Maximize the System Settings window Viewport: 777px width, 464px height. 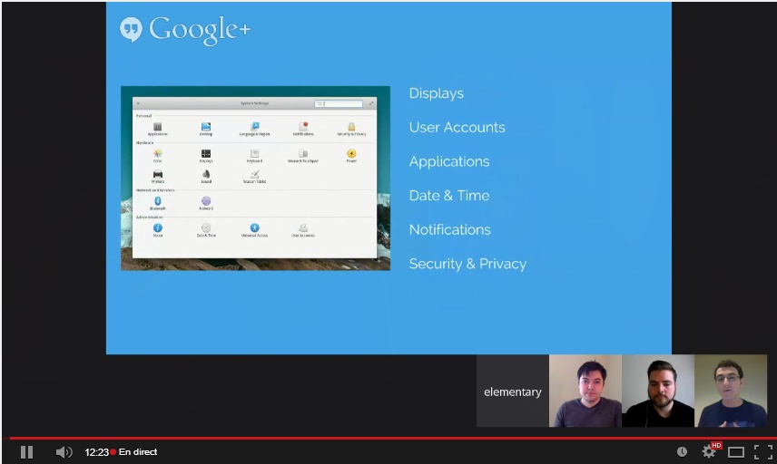click(x=371, y=103)
